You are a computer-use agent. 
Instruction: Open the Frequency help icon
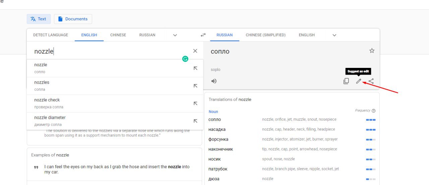point(374,111)
